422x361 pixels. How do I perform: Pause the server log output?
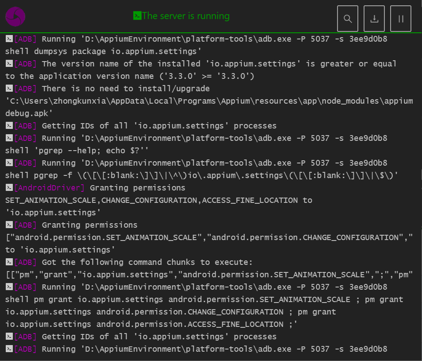401,19
